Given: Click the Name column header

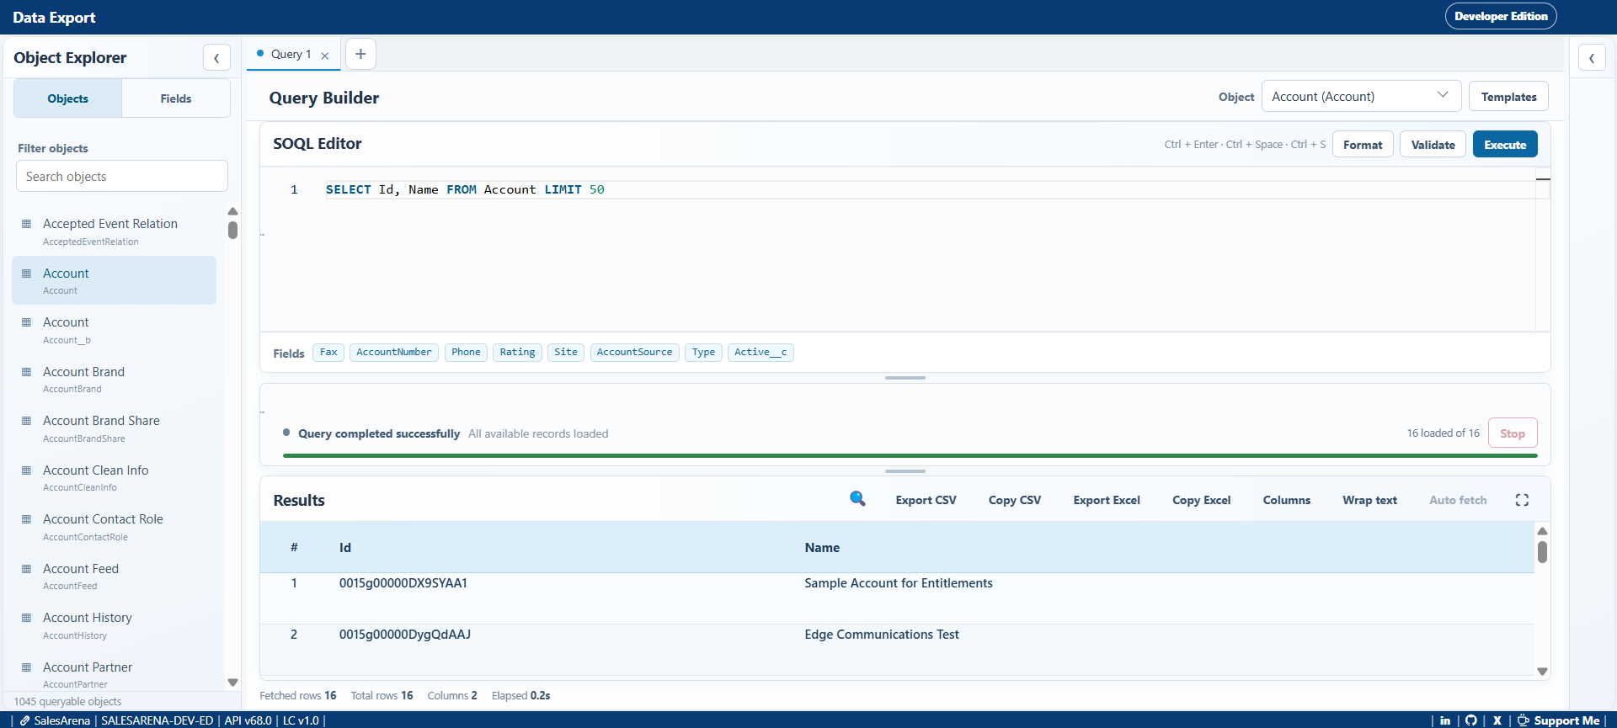Looking at the screenshot, I should coord(822,548).
